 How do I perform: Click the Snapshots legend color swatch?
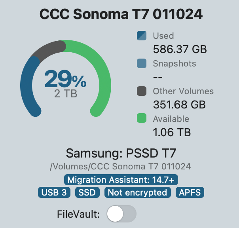141,64
